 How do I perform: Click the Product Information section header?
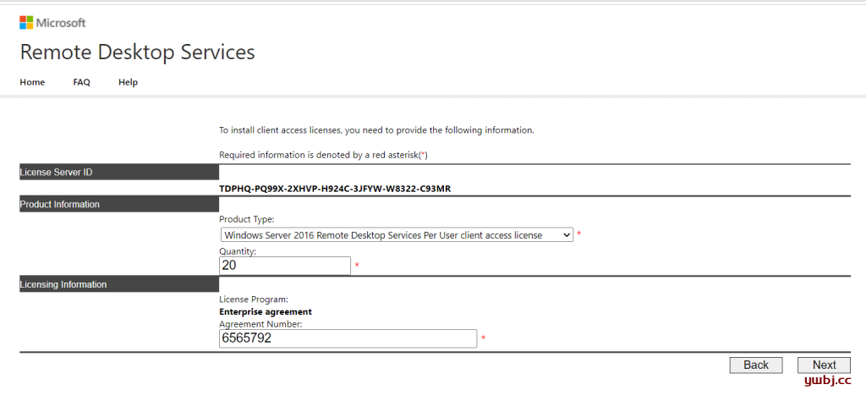click(x=119, y=205)
